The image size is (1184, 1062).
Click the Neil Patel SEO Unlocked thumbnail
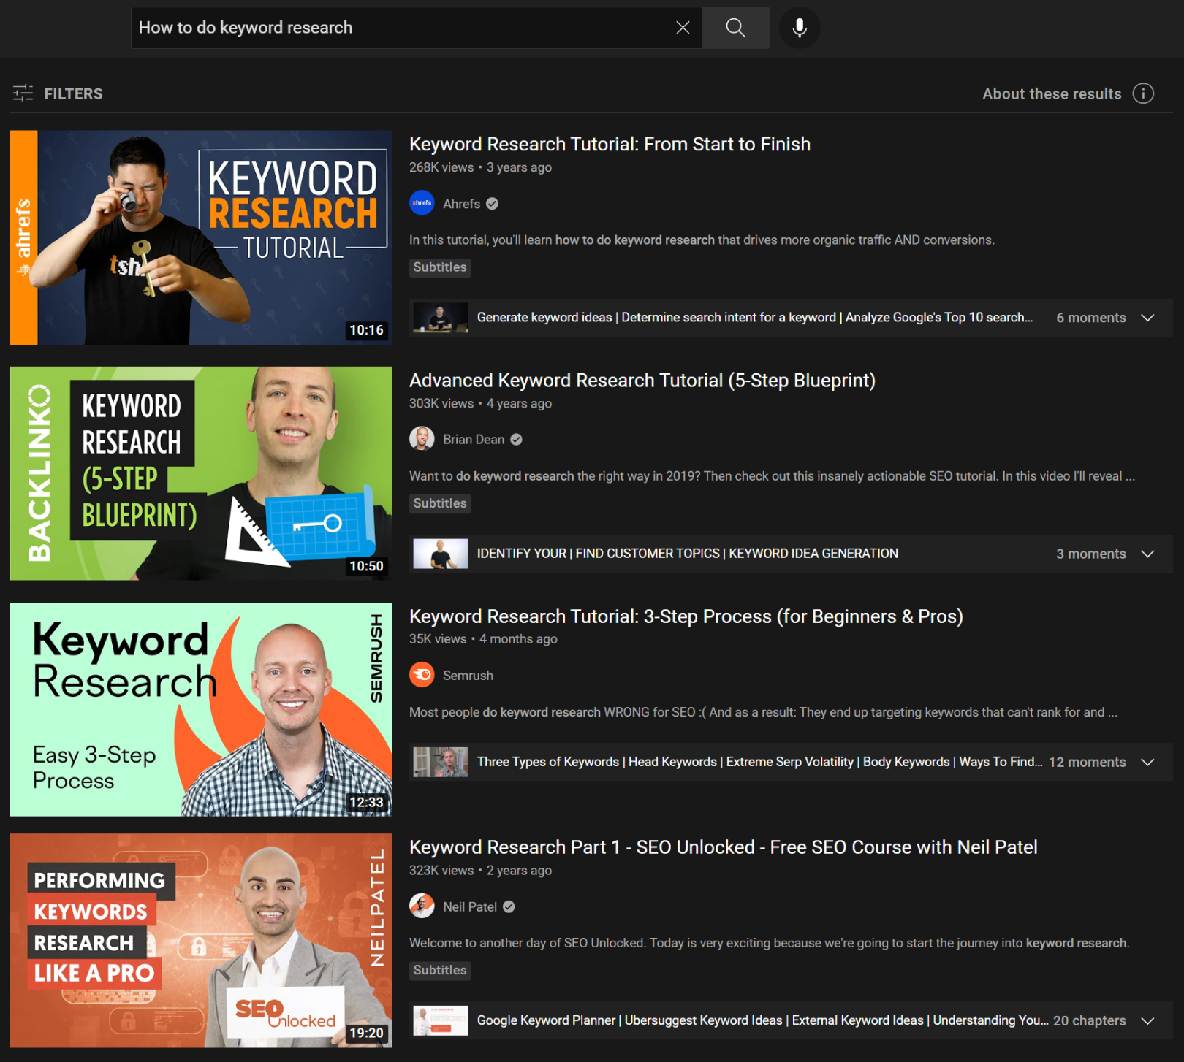pyautogui.click(x=201, y=940)
